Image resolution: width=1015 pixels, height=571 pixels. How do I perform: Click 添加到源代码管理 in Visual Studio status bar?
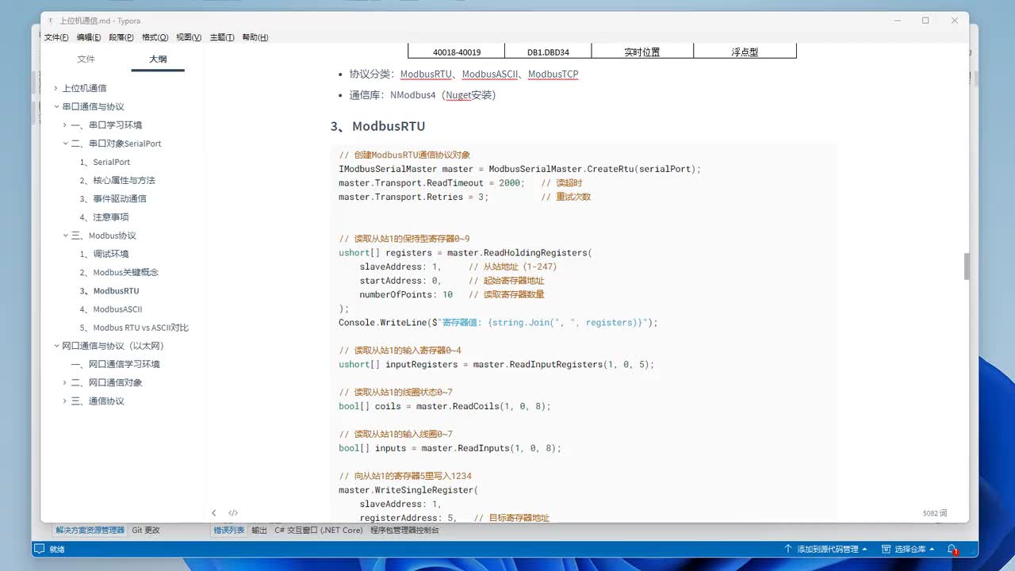(x=825, y=550)
